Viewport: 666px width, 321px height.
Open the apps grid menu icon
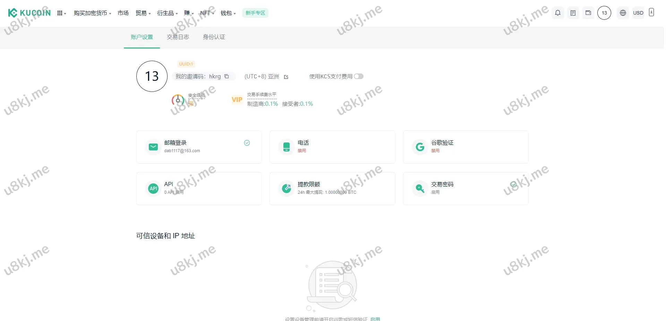click(60, 13)
